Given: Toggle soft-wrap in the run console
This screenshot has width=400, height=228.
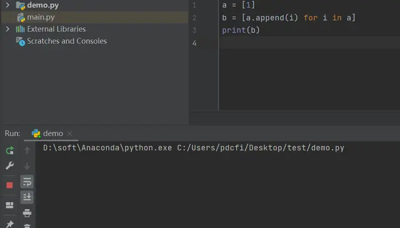Looking at the screenshot, I should [27, 182].
